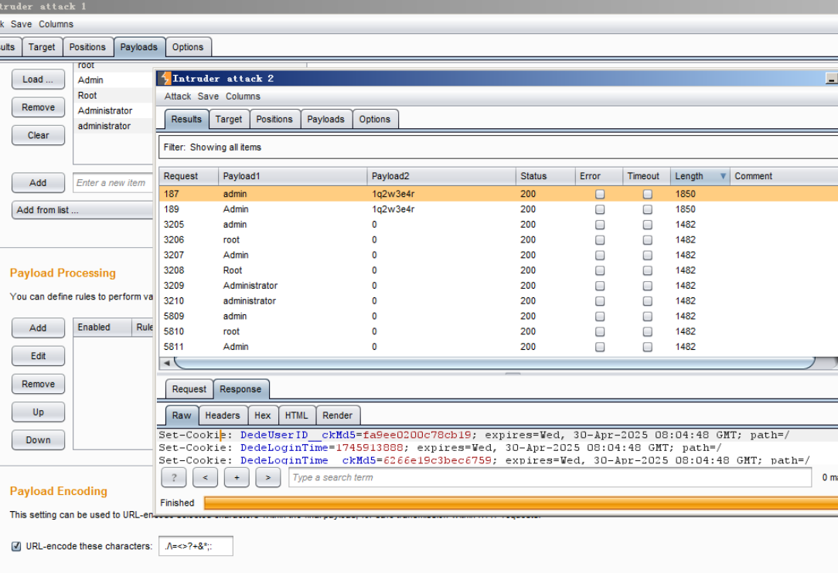Switch to Options tab in attack 2
Viewport: 838px width, 573px height.
click(x=375, y=119)
